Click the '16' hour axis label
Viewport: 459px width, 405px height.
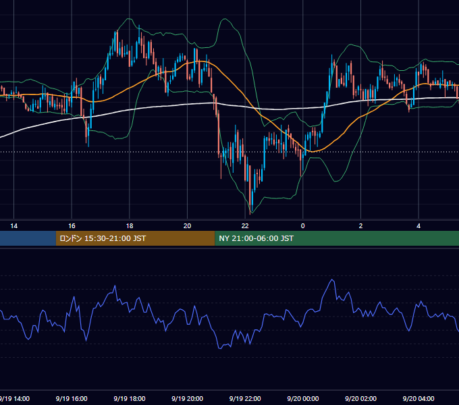click(x=72, y=226)
